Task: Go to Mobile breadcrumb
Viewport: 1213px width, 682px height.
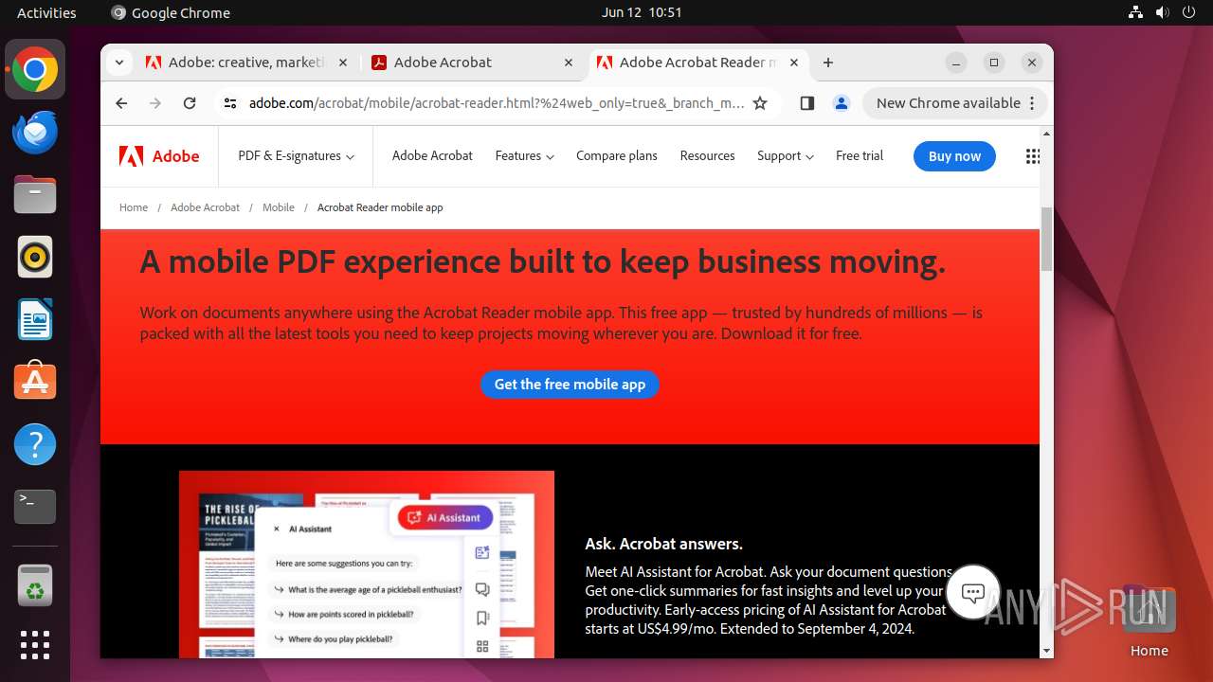Action: click(279, 207)
